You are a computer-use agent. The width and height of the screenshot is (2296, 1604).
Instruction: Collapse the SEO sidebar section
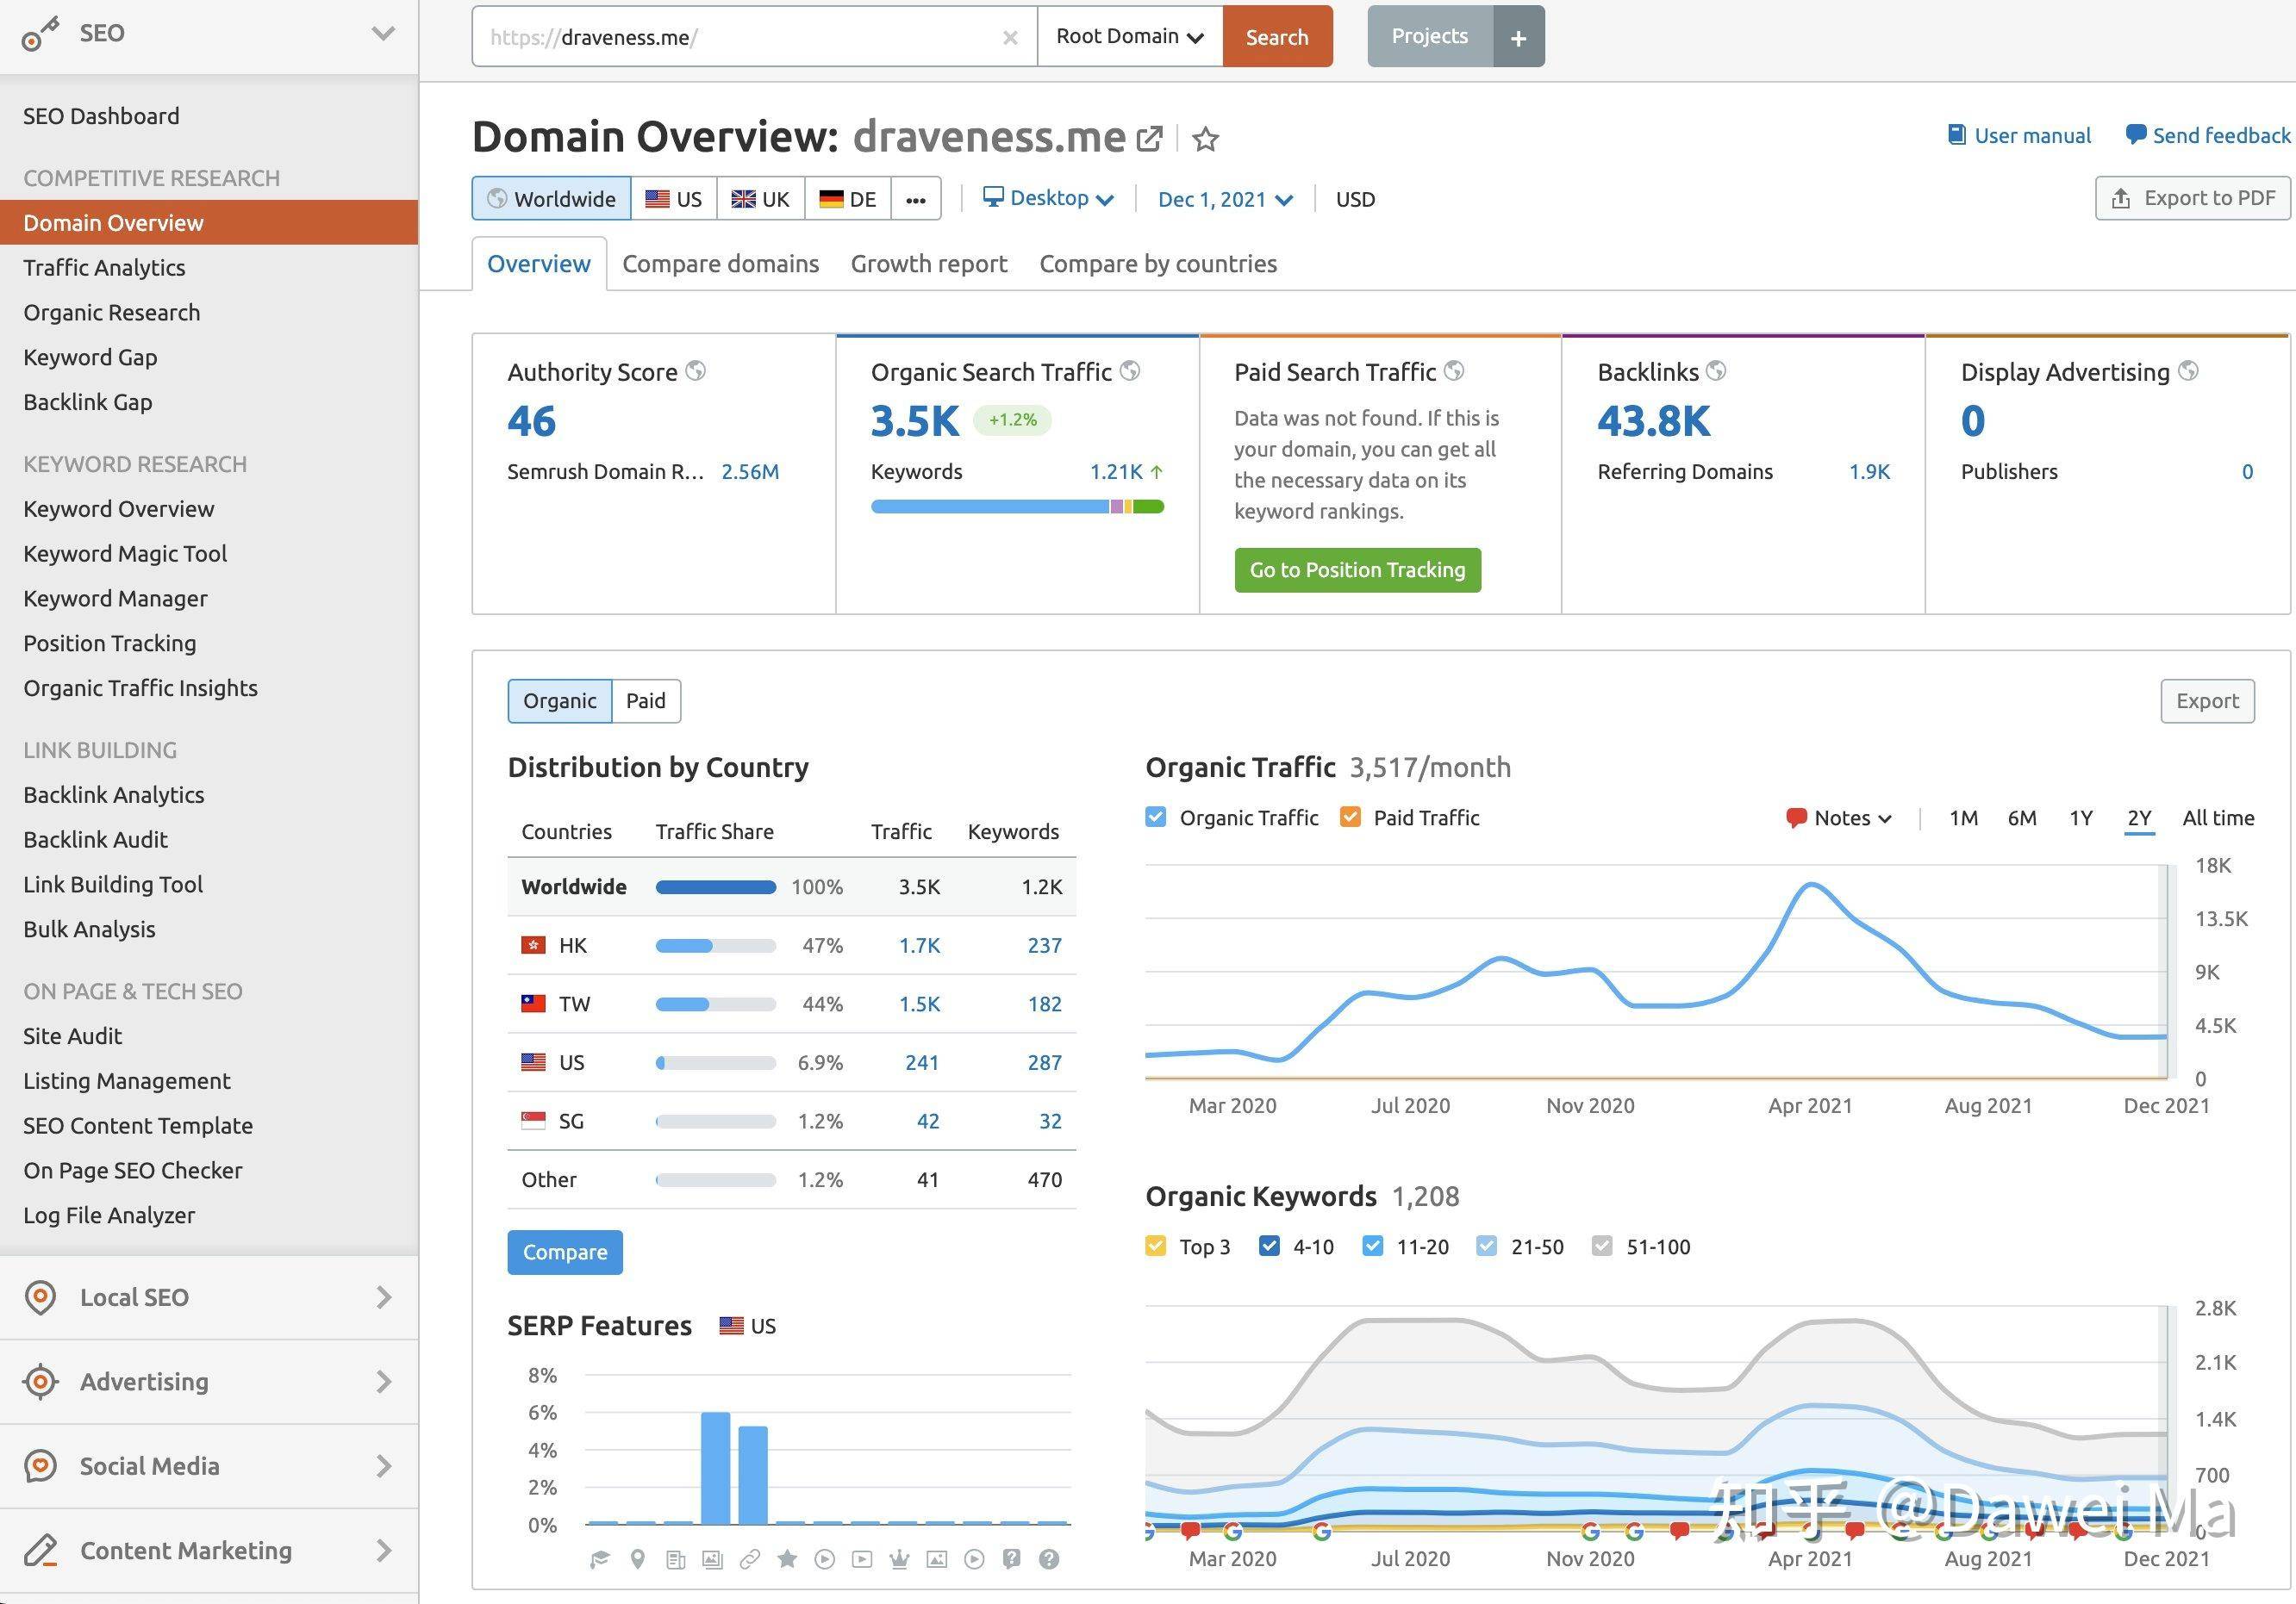click(383, 34)
